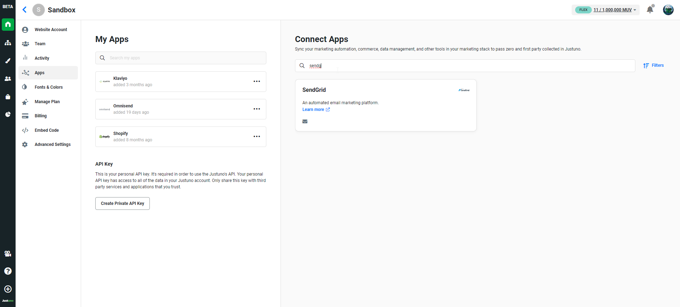Open the help question mark icon
The width and height of the screenshot is (680, 307).
pos(8,271)
